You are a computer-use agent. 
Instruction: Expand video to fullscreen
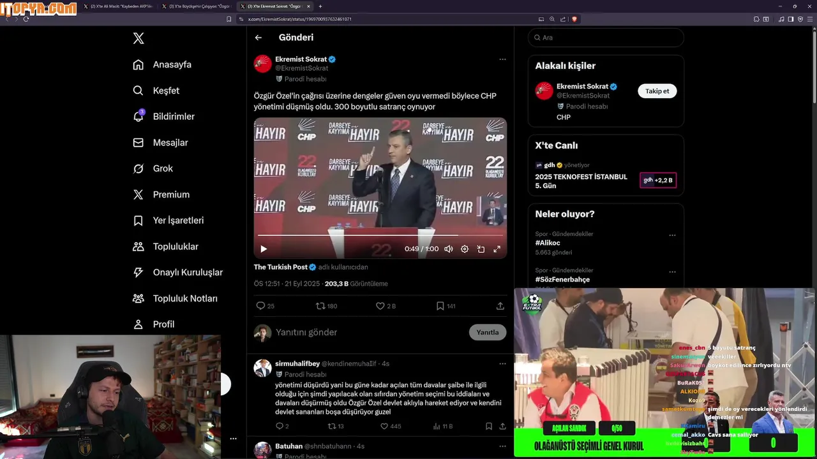(497, 249)
